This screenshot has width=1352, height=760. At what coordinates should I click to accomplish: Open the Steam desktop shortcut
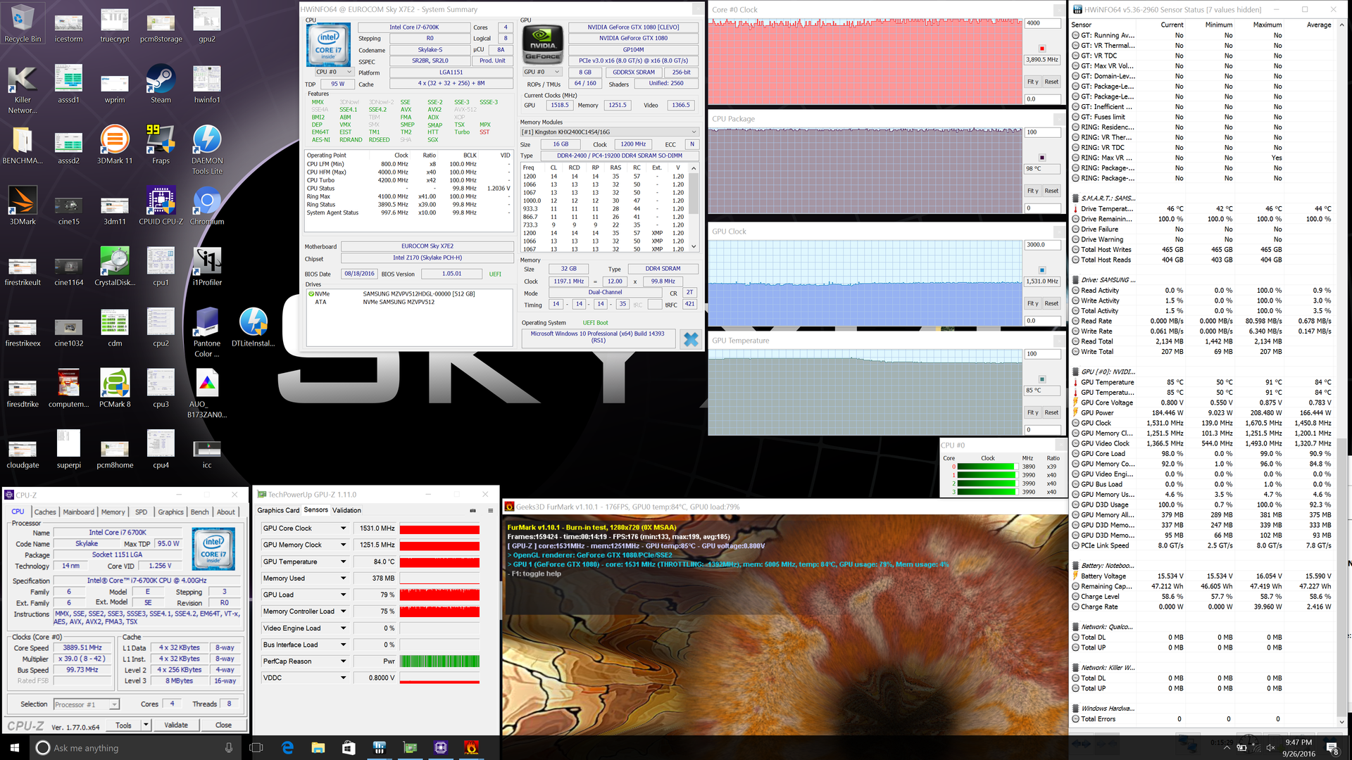(161, 84)
